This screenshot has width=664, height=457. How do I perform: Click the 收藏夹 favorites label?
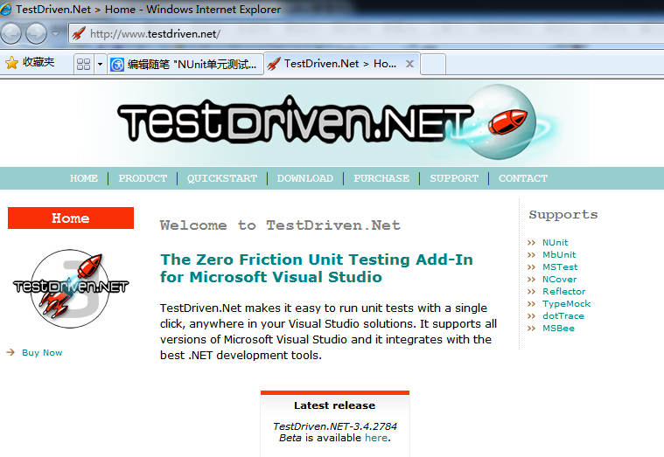pos(38,62)
